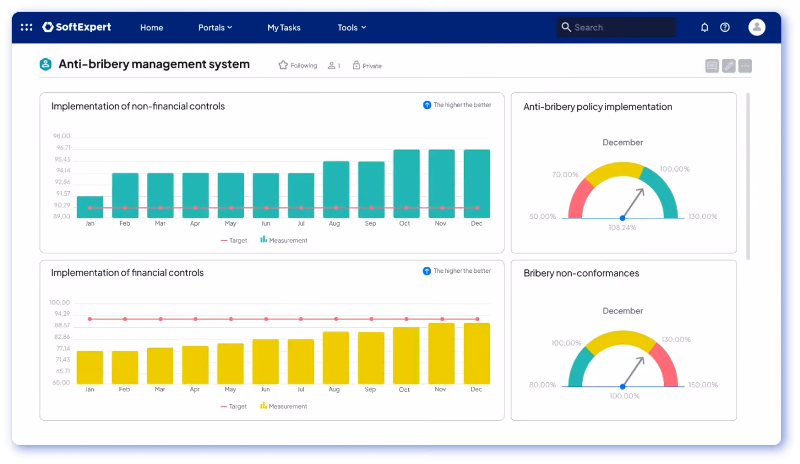Open the help question mark icon
The image size is (800, 464).
[x=725, y=27]
